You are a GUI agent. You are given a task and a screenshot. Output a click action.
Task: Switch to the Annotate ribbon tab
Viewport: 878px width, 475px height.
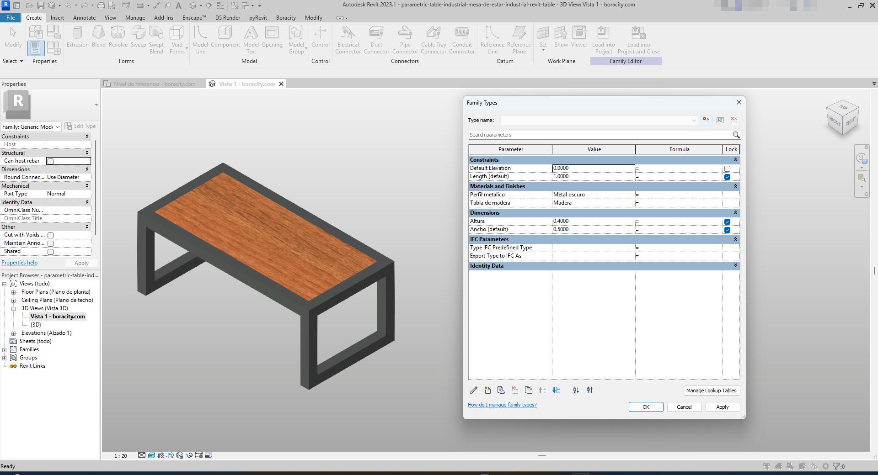coord(85,18)
